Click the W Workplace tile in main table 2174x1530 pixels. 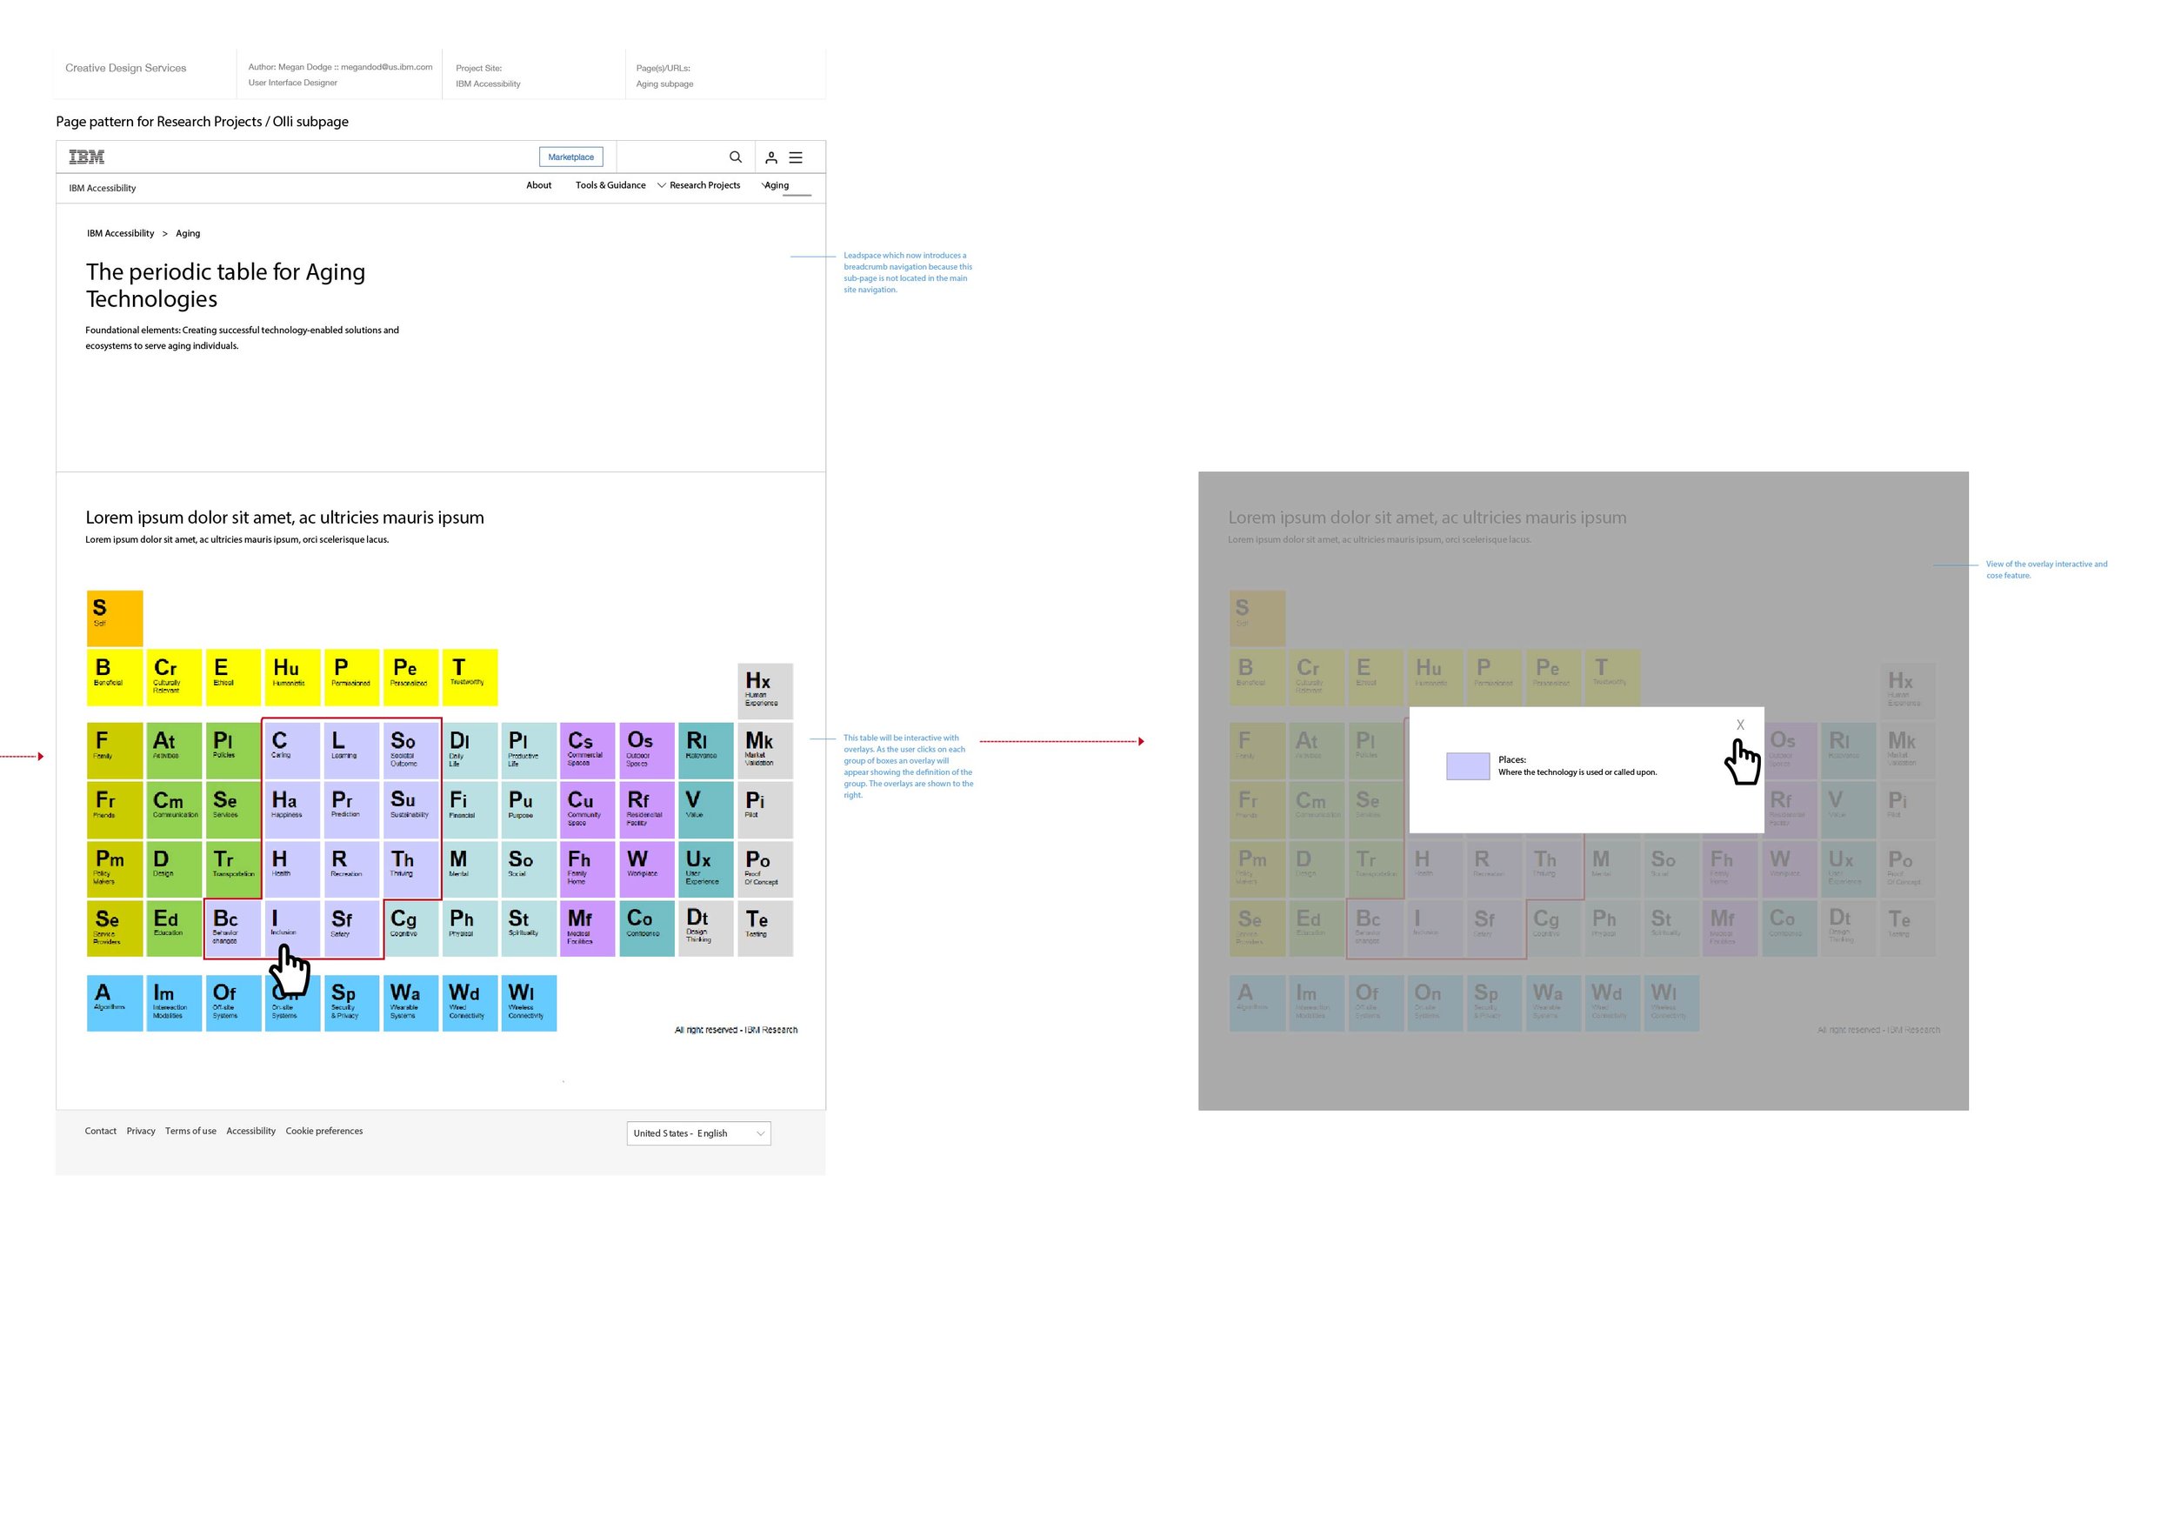coord(647,870)
